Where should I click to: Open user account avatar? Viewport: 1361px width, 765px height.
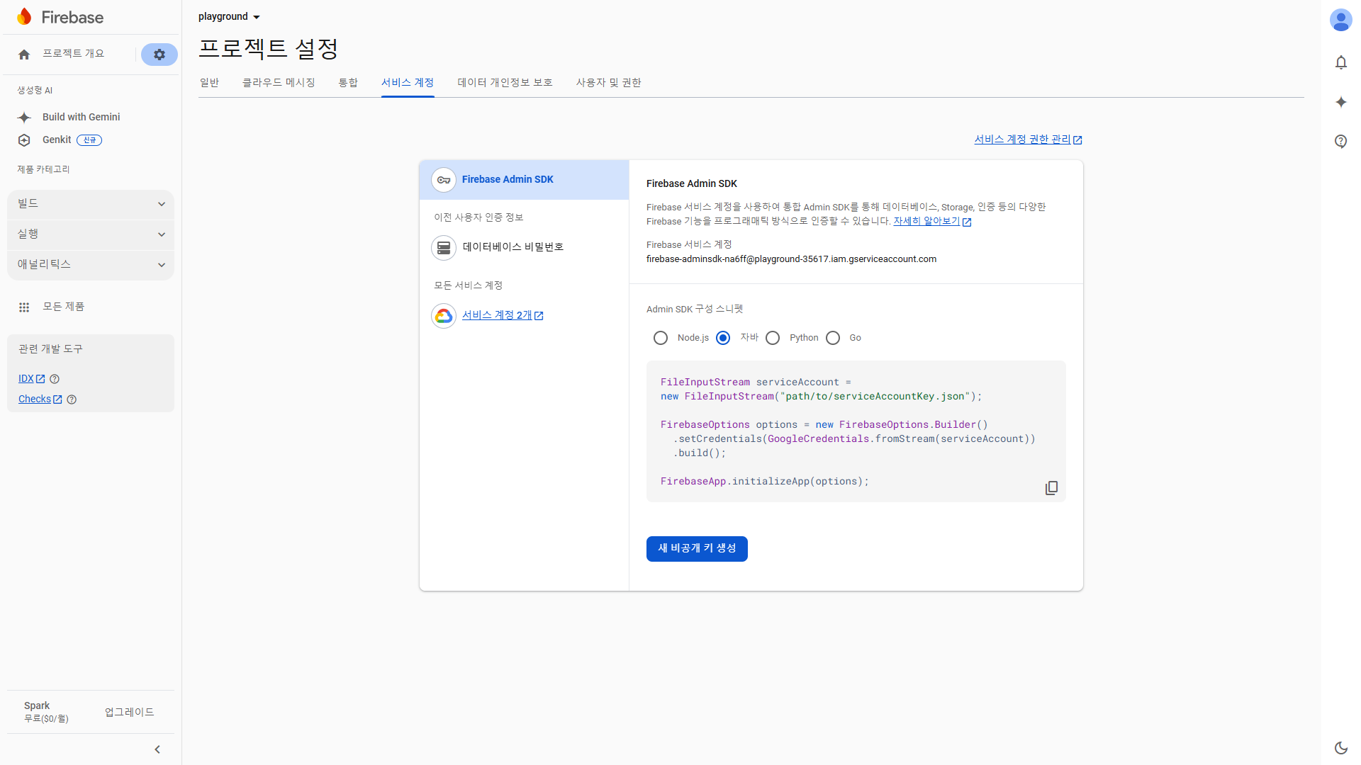(x=1340, y=20)
